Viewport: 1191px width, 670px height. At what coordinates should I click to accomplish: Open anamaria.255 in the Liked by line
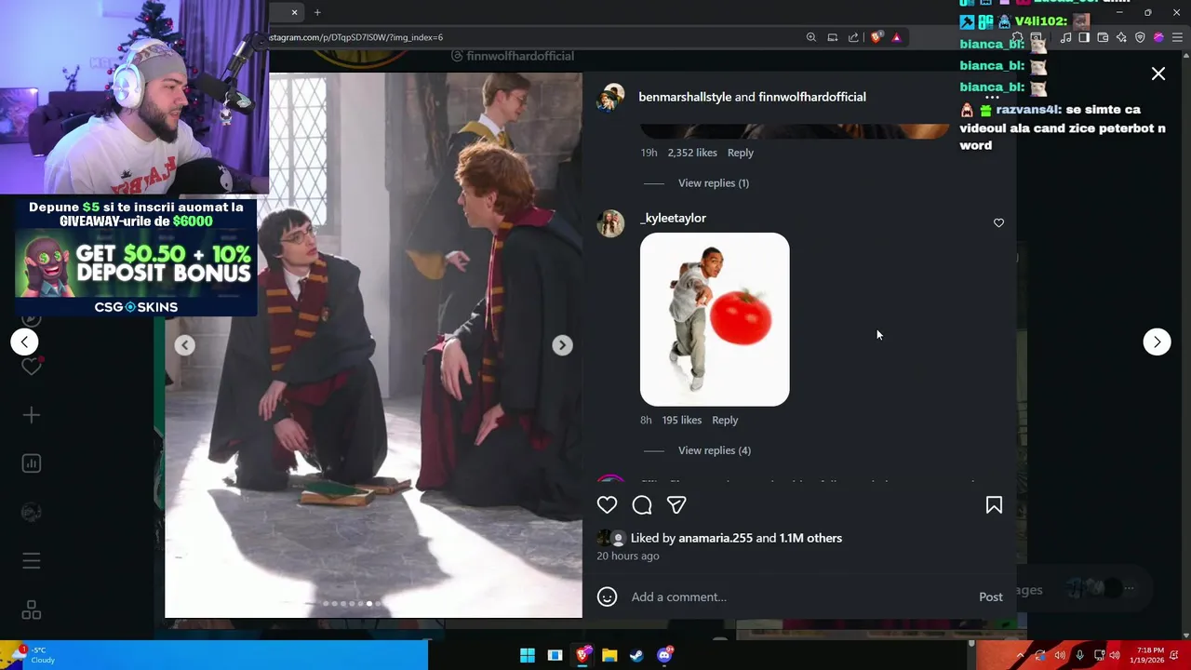click(x=716, y=538)
